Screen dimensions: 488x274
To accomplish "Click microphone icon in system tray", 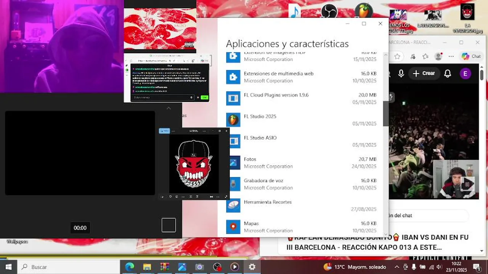I will [414, 267].
